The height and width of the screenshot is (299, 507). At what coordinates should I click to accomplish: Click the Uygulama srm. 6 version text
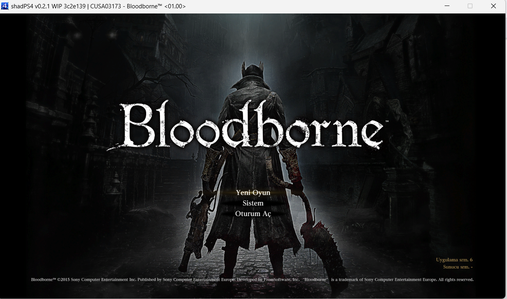(x=454, y=260)
